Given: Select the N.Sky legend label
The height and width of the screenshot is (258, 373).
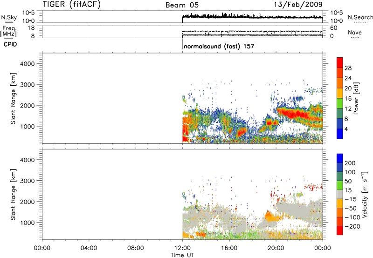Looking at the screenshot, I should [9, 17].
